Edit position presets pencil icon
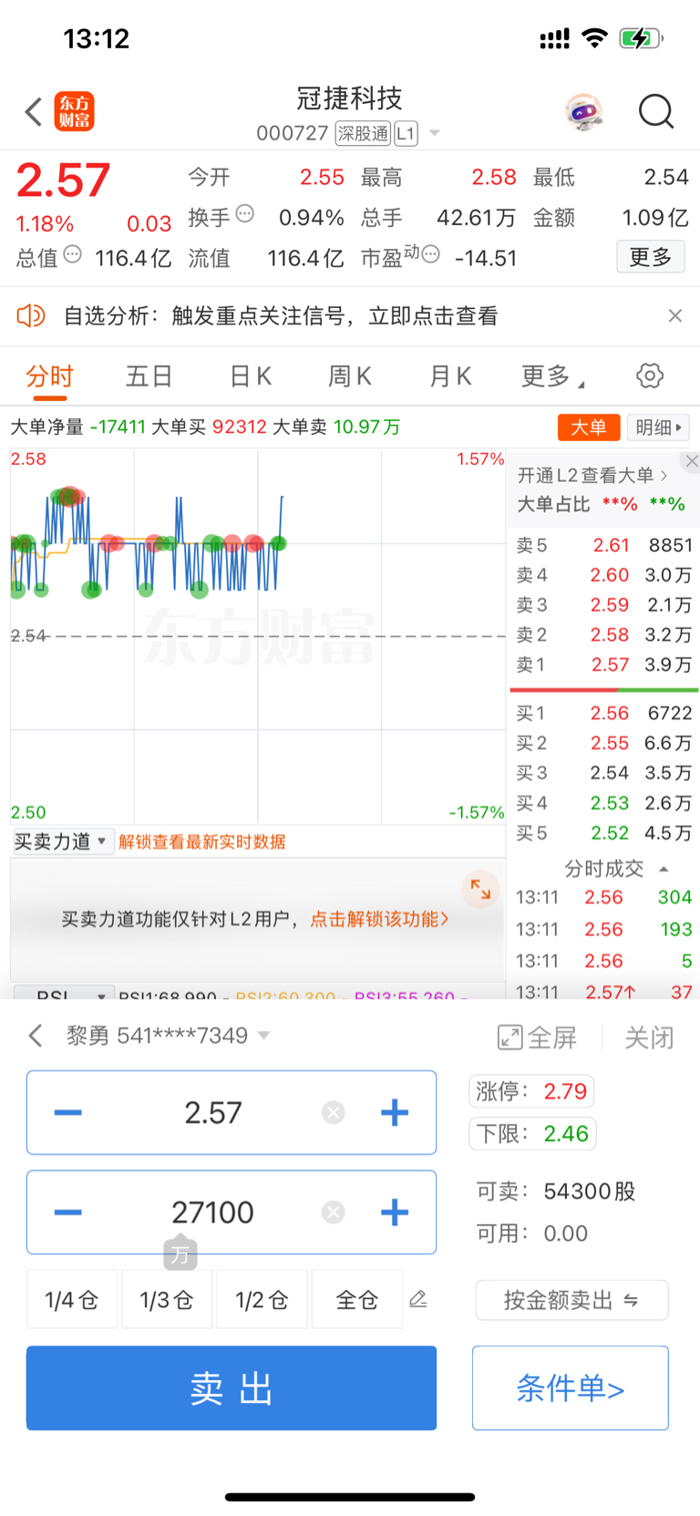This screenshot has width=700, height=1516. coord(418,1299)
